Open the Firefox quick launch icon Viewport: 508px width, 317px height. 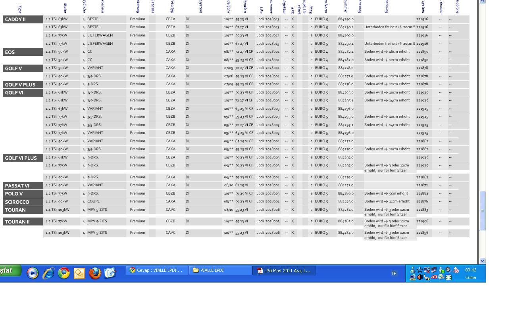pos(95,273)
